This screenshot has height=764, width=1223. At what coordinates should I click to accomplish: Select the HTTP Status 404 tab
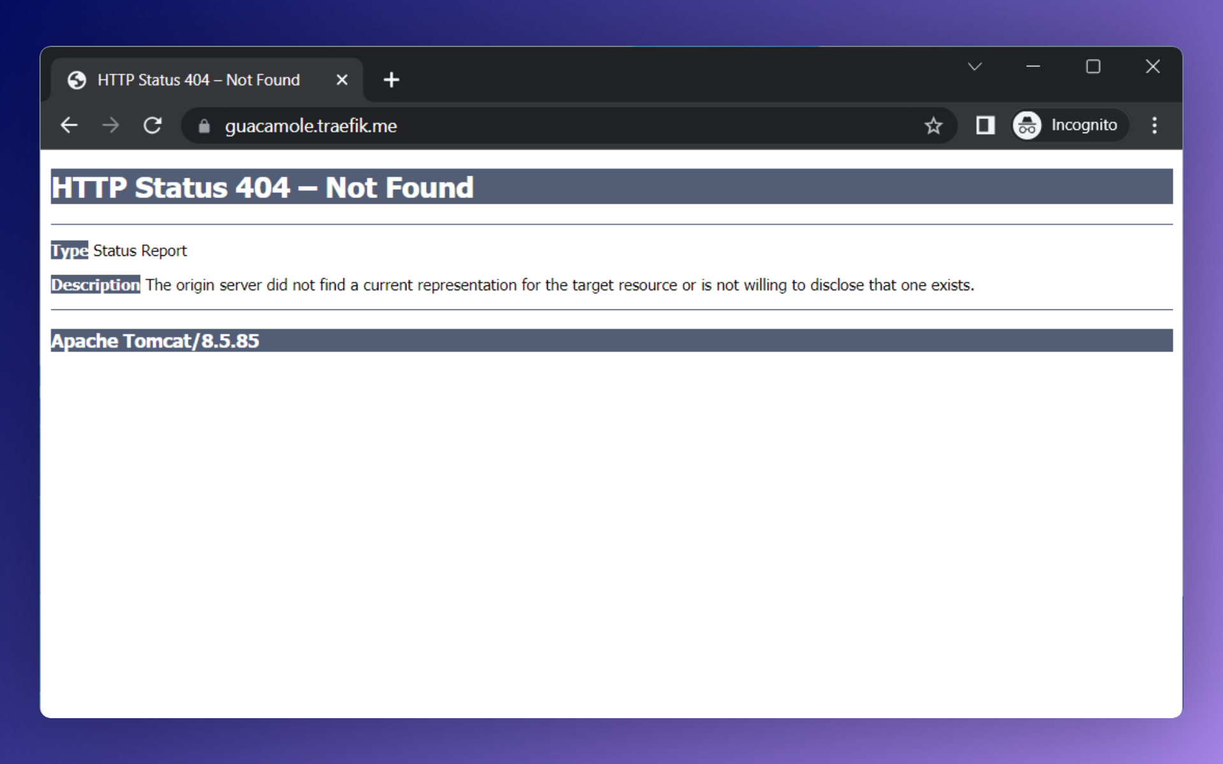tap(207, 80)
